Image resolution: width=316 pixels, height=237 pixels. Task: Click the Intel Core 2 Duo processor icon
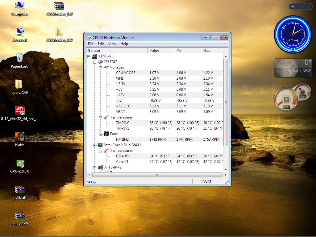[100, 145]
